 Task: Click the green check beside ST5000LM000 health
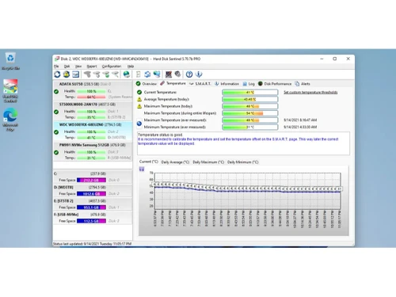pyautogui.click(x=56, y=112)
